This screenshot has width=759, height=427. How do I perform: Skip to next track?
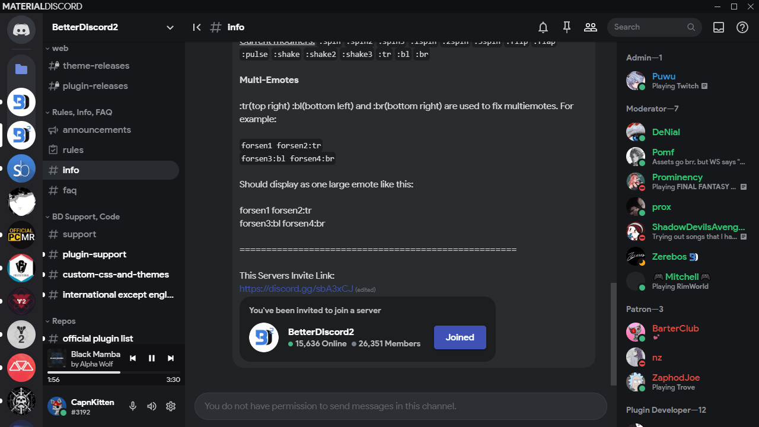pyautogui.click(x=171, y=358)
